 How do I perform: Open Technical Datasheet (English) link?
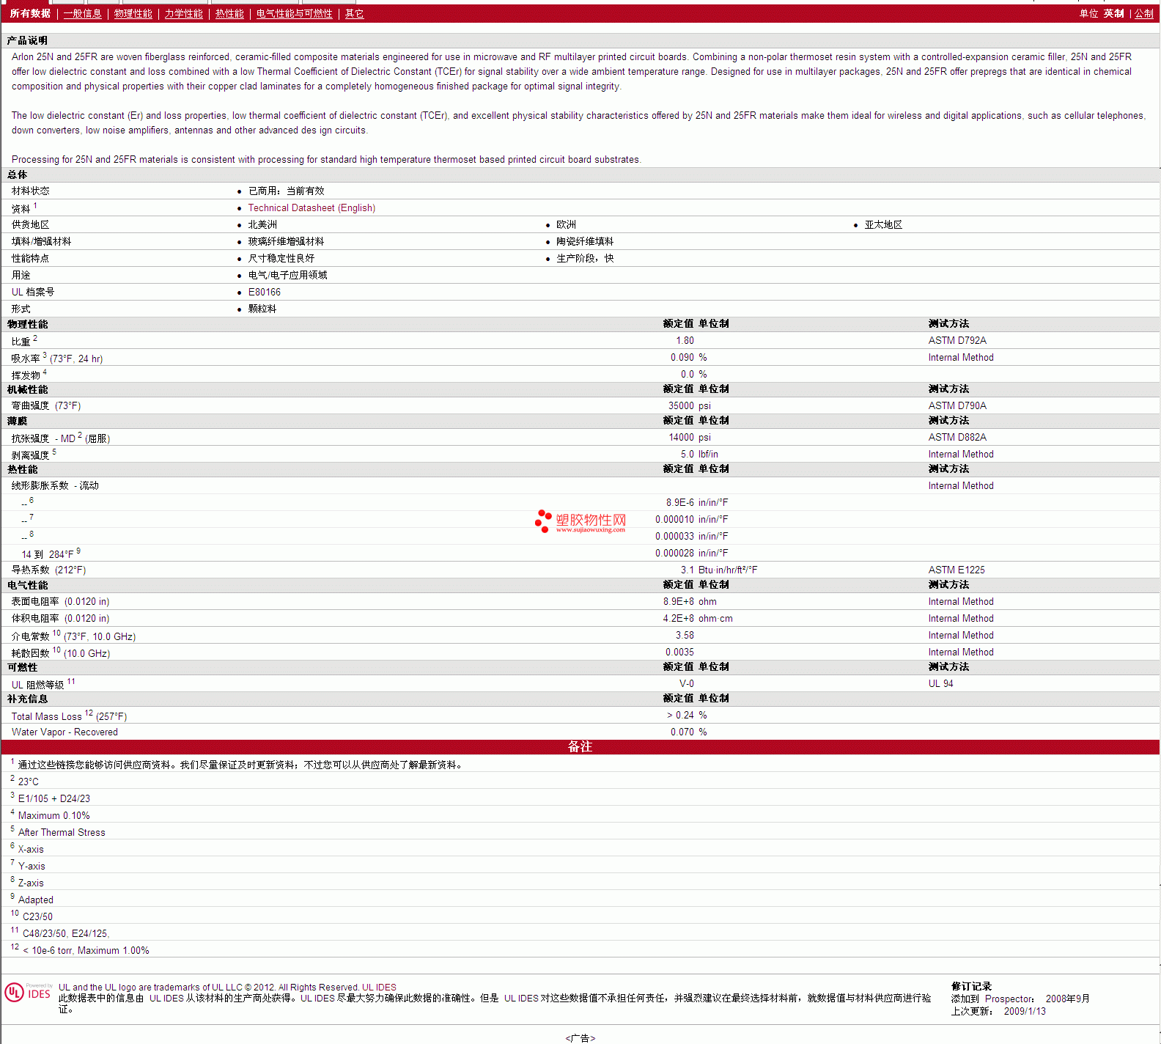[312, 208]
